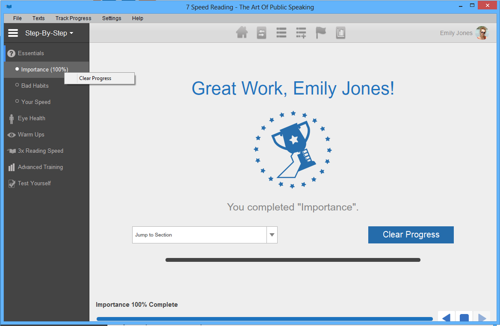Open the Jump to Section dropdown arrow

272,235
